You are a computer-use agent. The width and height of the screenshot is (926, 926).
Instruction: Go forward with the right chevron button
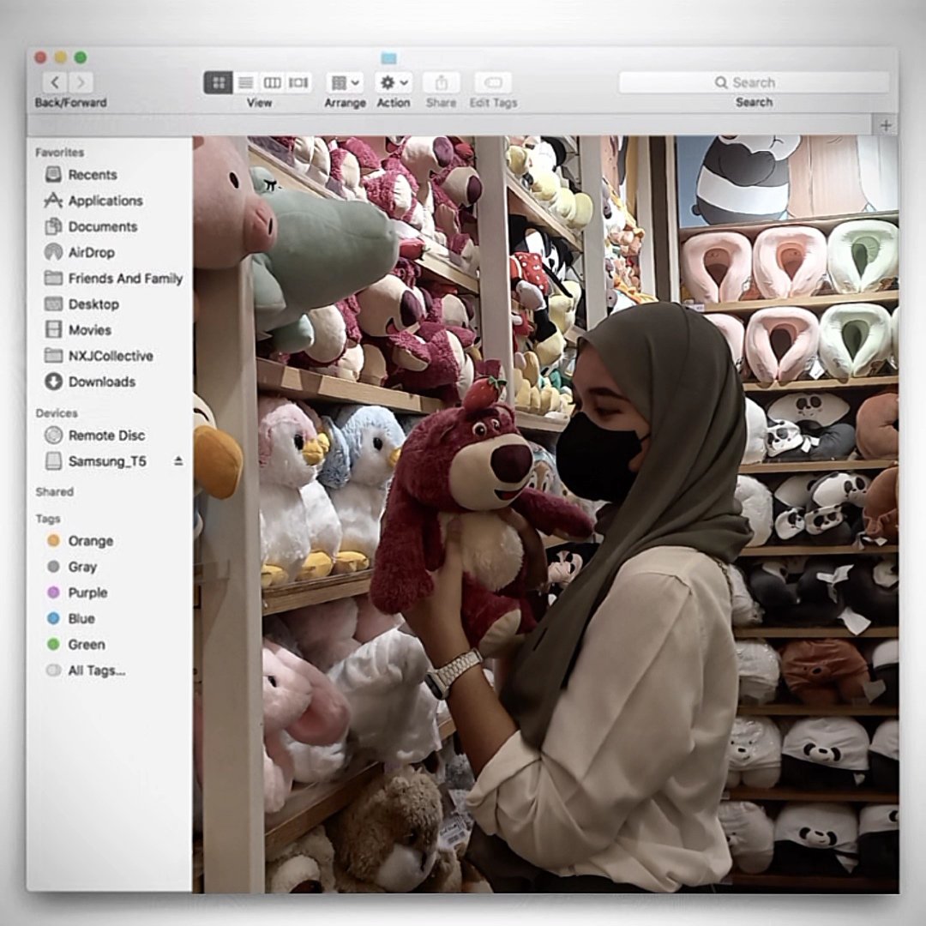coord(81,82)
